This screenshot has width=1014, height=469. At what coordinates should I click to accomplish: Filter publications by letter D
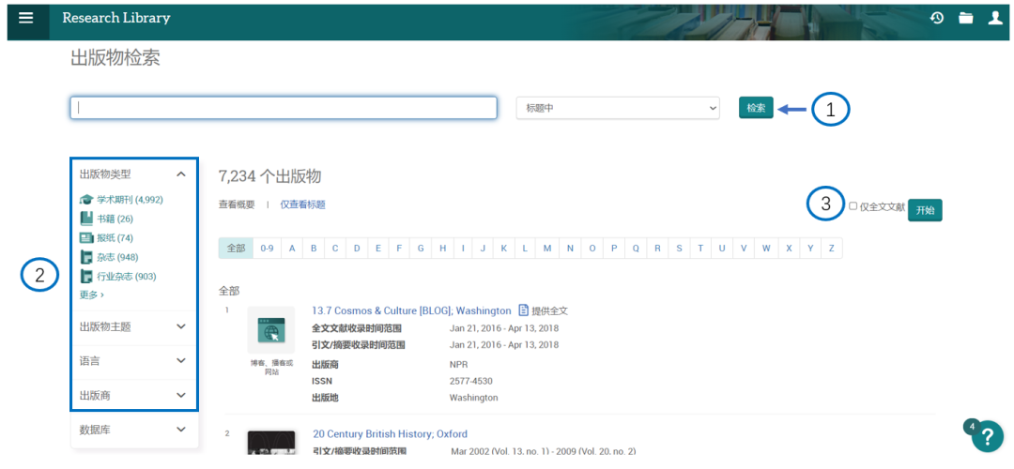pos(357,248)
